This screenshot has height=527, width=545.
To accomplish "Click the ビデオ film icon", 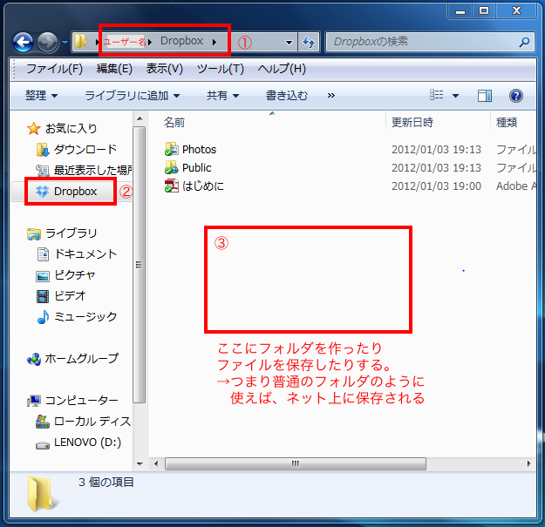I will 43,296.
